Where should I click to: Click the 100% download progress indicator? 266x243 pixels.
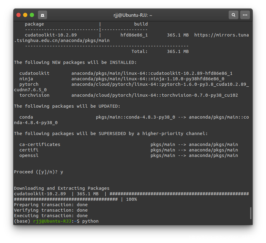click(131, 199)
